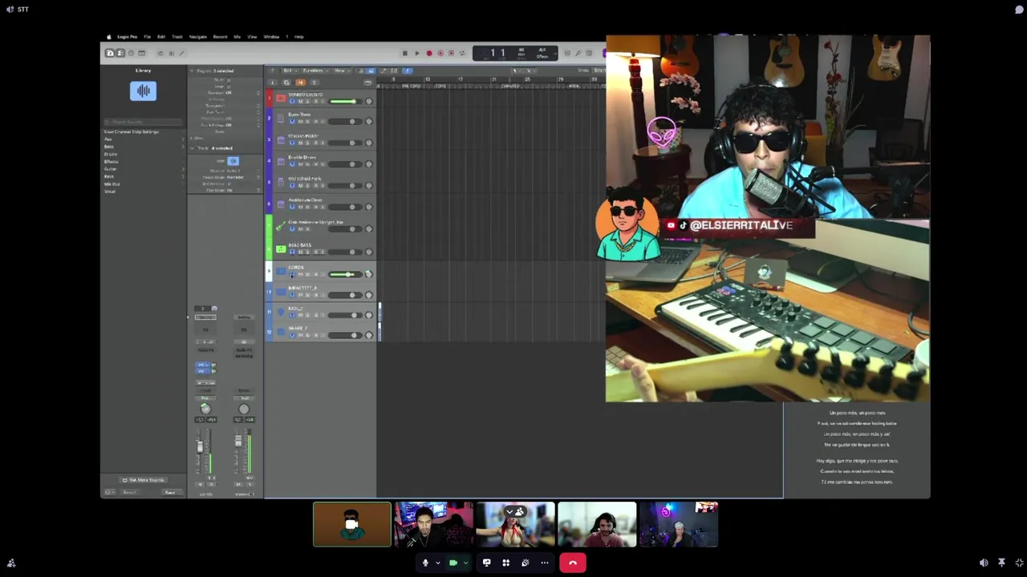Mute the Chicken Pickin' track
The height and width of the screenshot is (577, 1027).
pyautogui.click(x=300, y=143)
